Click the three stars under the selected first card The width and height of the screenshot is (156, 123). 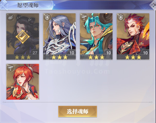click(x=23, y=57)
